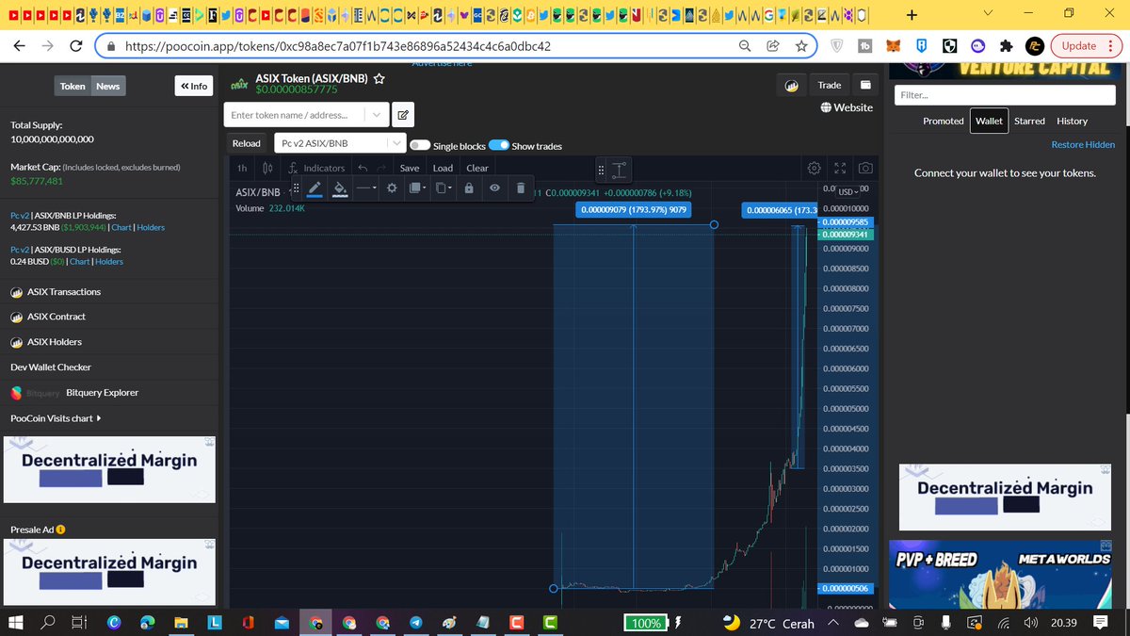Save the chart layout
The image size is (1130, 636).
(410, 168)
